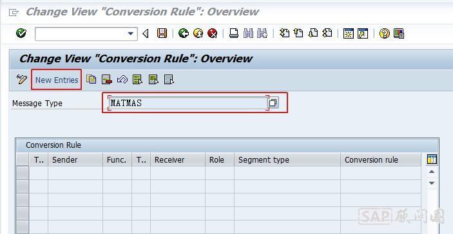Click the green Enter checkmark icon

click(21, 33)
